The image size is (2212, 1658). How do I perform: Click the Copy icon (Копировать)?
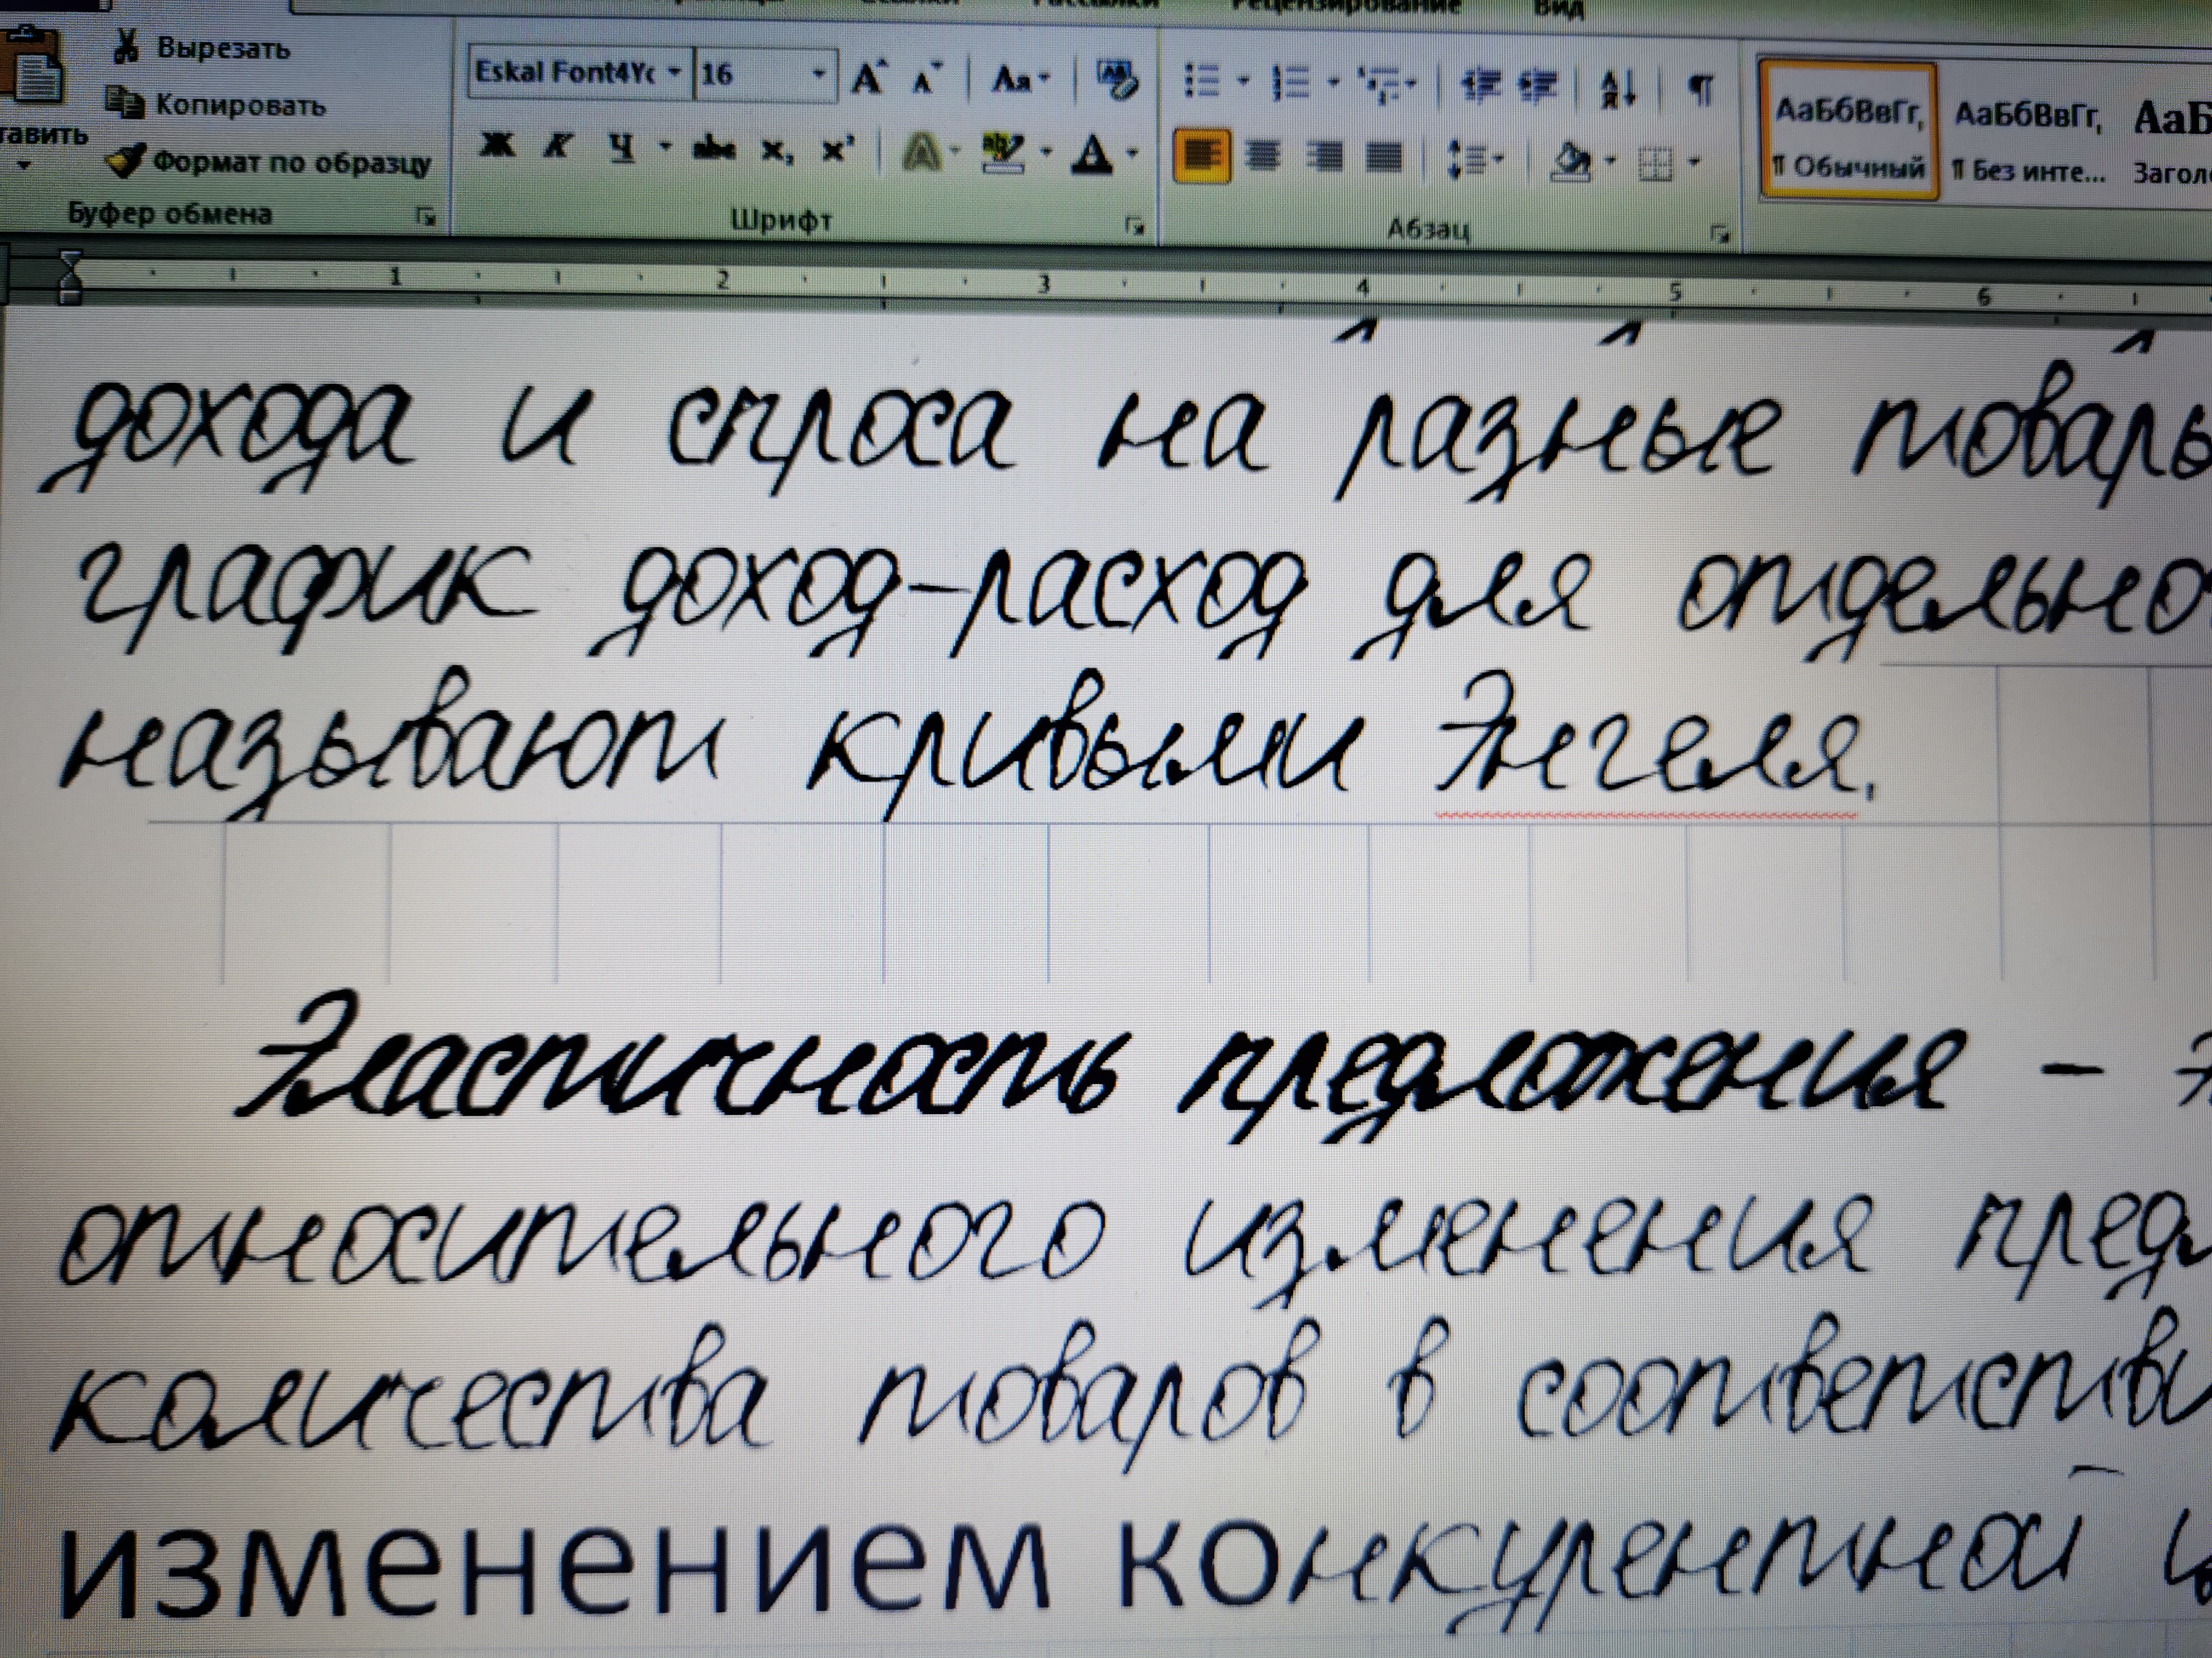pos(125,103)
